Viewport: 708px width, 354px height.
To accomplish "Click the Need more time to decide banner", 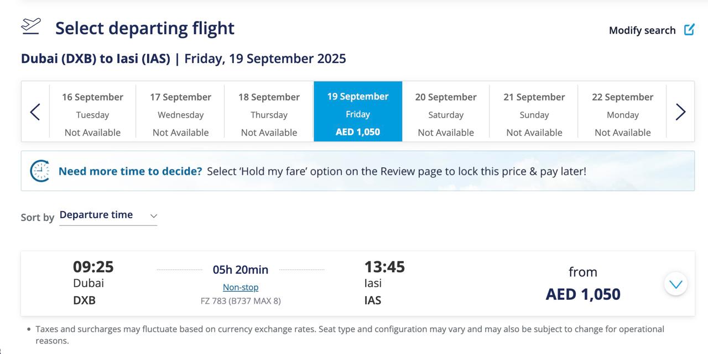I will click(358, 171).
